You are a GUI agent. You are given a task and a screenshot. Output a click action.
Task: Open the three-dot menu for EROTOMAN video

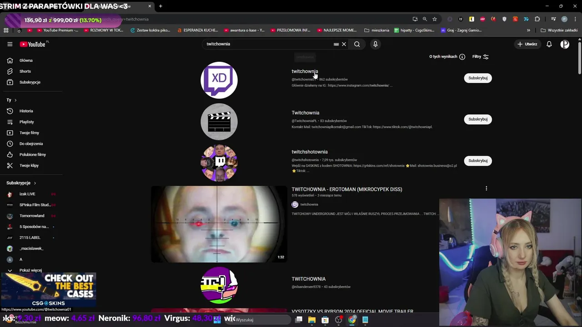(486, 188)
